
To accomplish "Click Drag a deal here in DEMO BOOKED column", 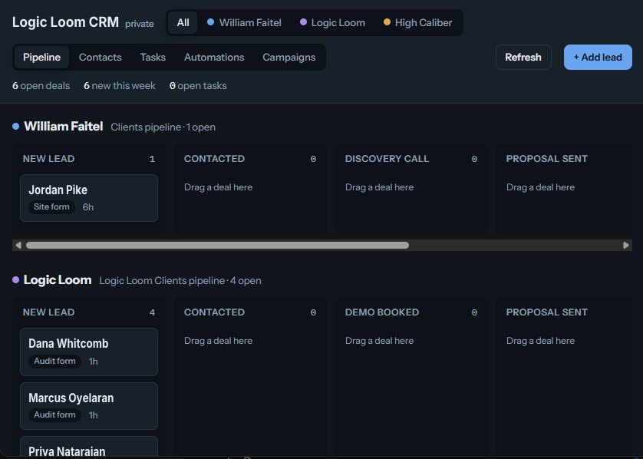I will [379, 341].
